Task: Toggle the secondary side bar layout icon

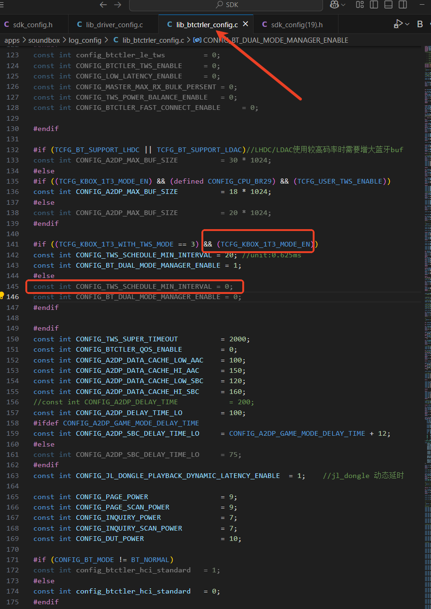Action: point(403,5)
